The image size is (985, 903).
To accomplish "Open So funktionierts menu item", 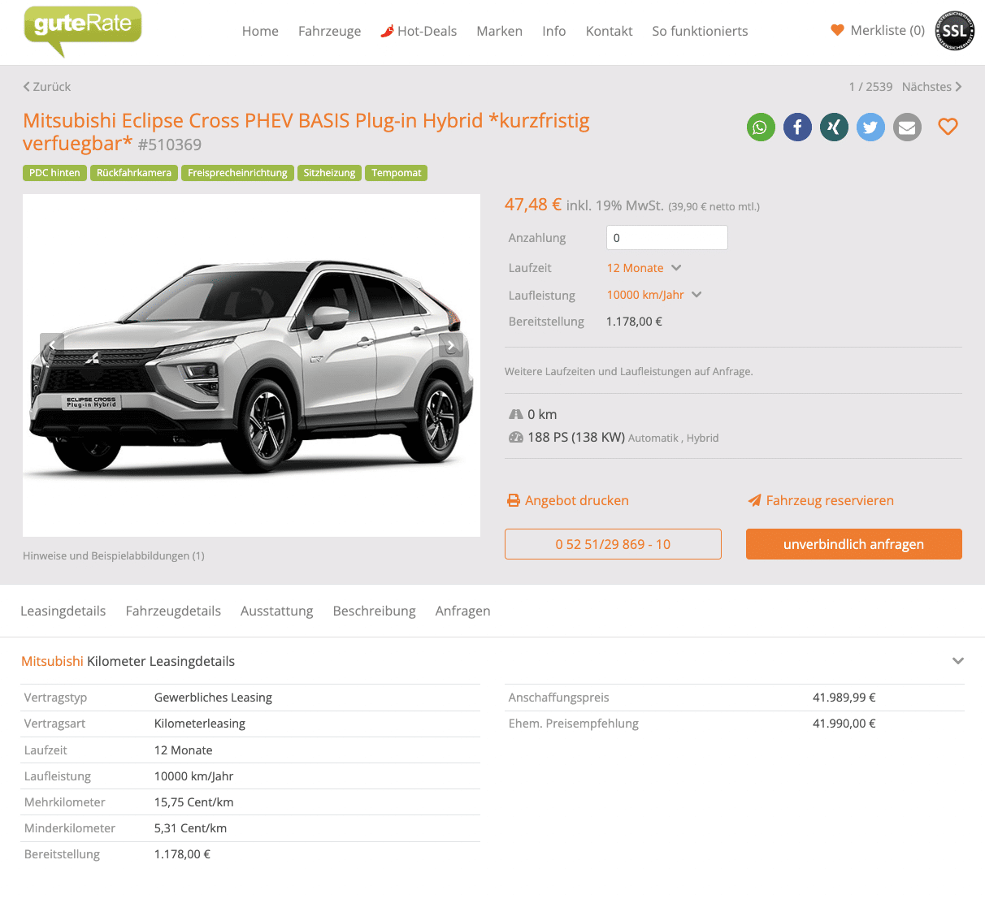I will tap(700, 31).
